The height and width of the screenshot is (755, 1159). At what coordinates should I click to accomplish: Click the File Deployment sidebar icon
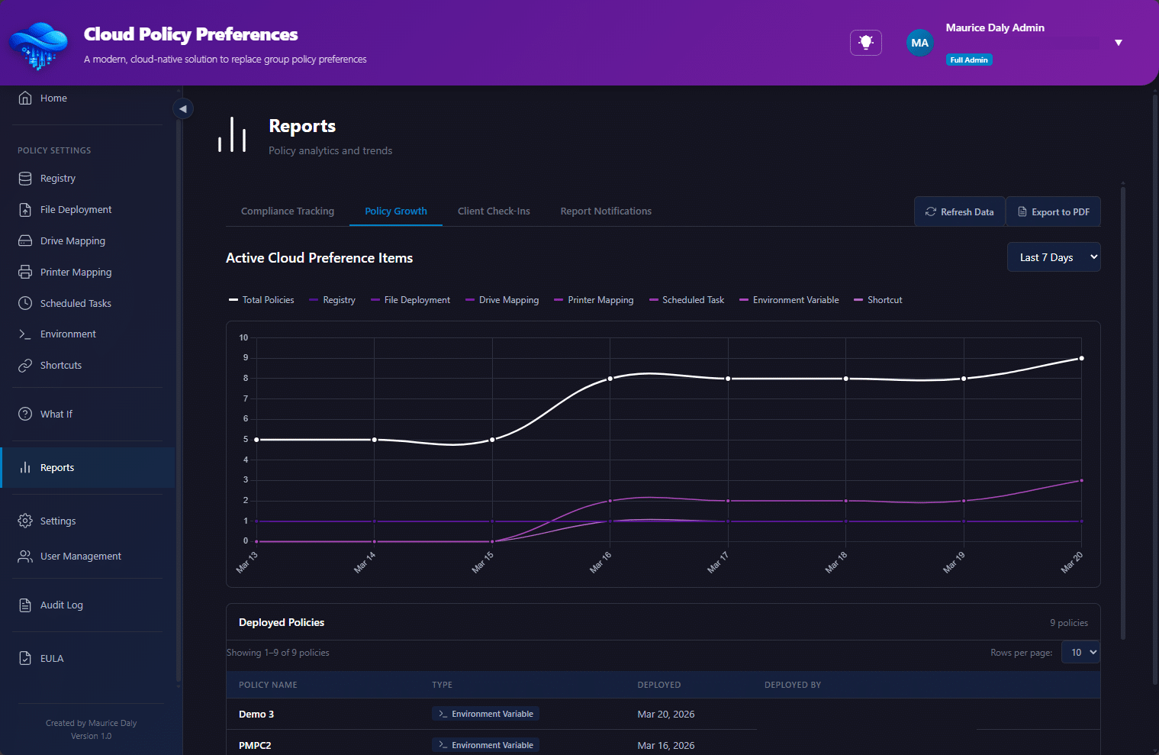(x=25, y=210)
